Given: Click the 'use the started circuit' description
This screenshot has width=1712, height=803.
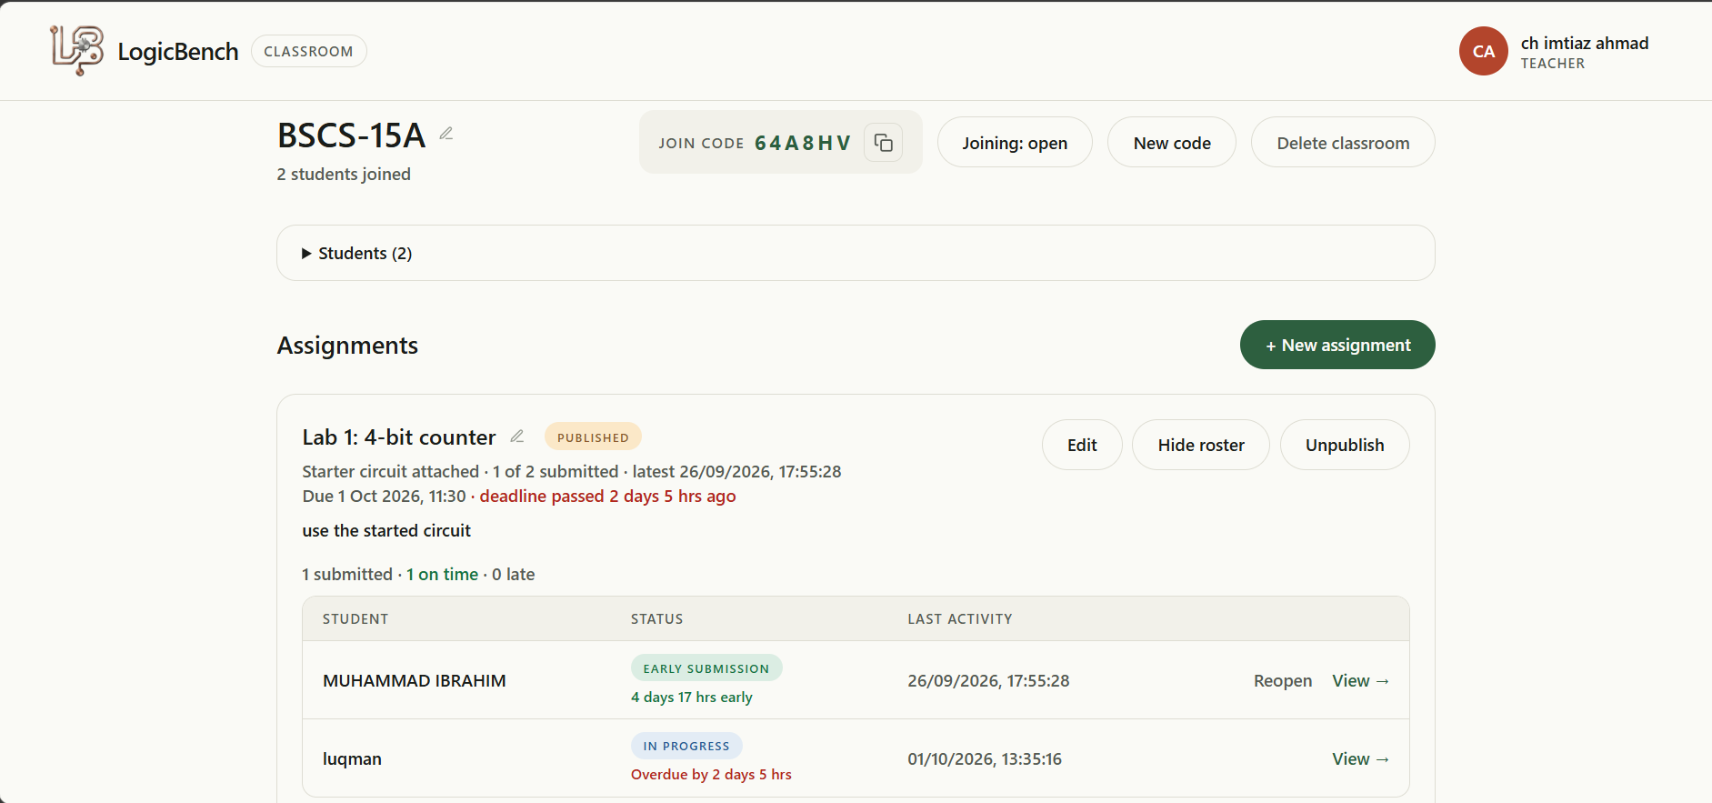Looking at the screenshot, I should click(386, 531).
